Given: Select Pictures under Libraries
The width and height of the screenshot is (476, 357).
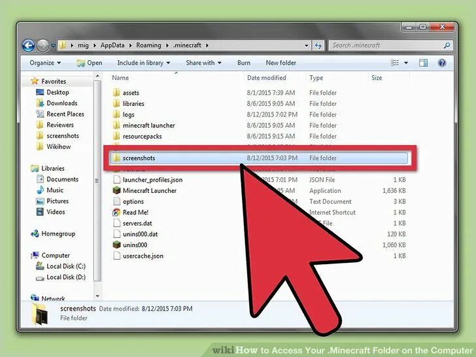Looking at the screenshot, I should click(58, 201).
